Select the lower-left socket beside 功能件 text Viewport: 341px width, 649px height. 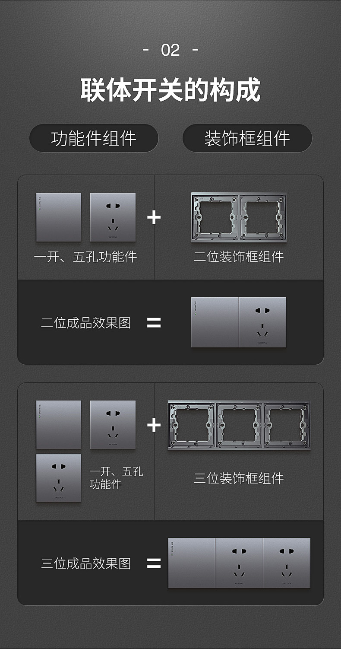coord(58,478)
